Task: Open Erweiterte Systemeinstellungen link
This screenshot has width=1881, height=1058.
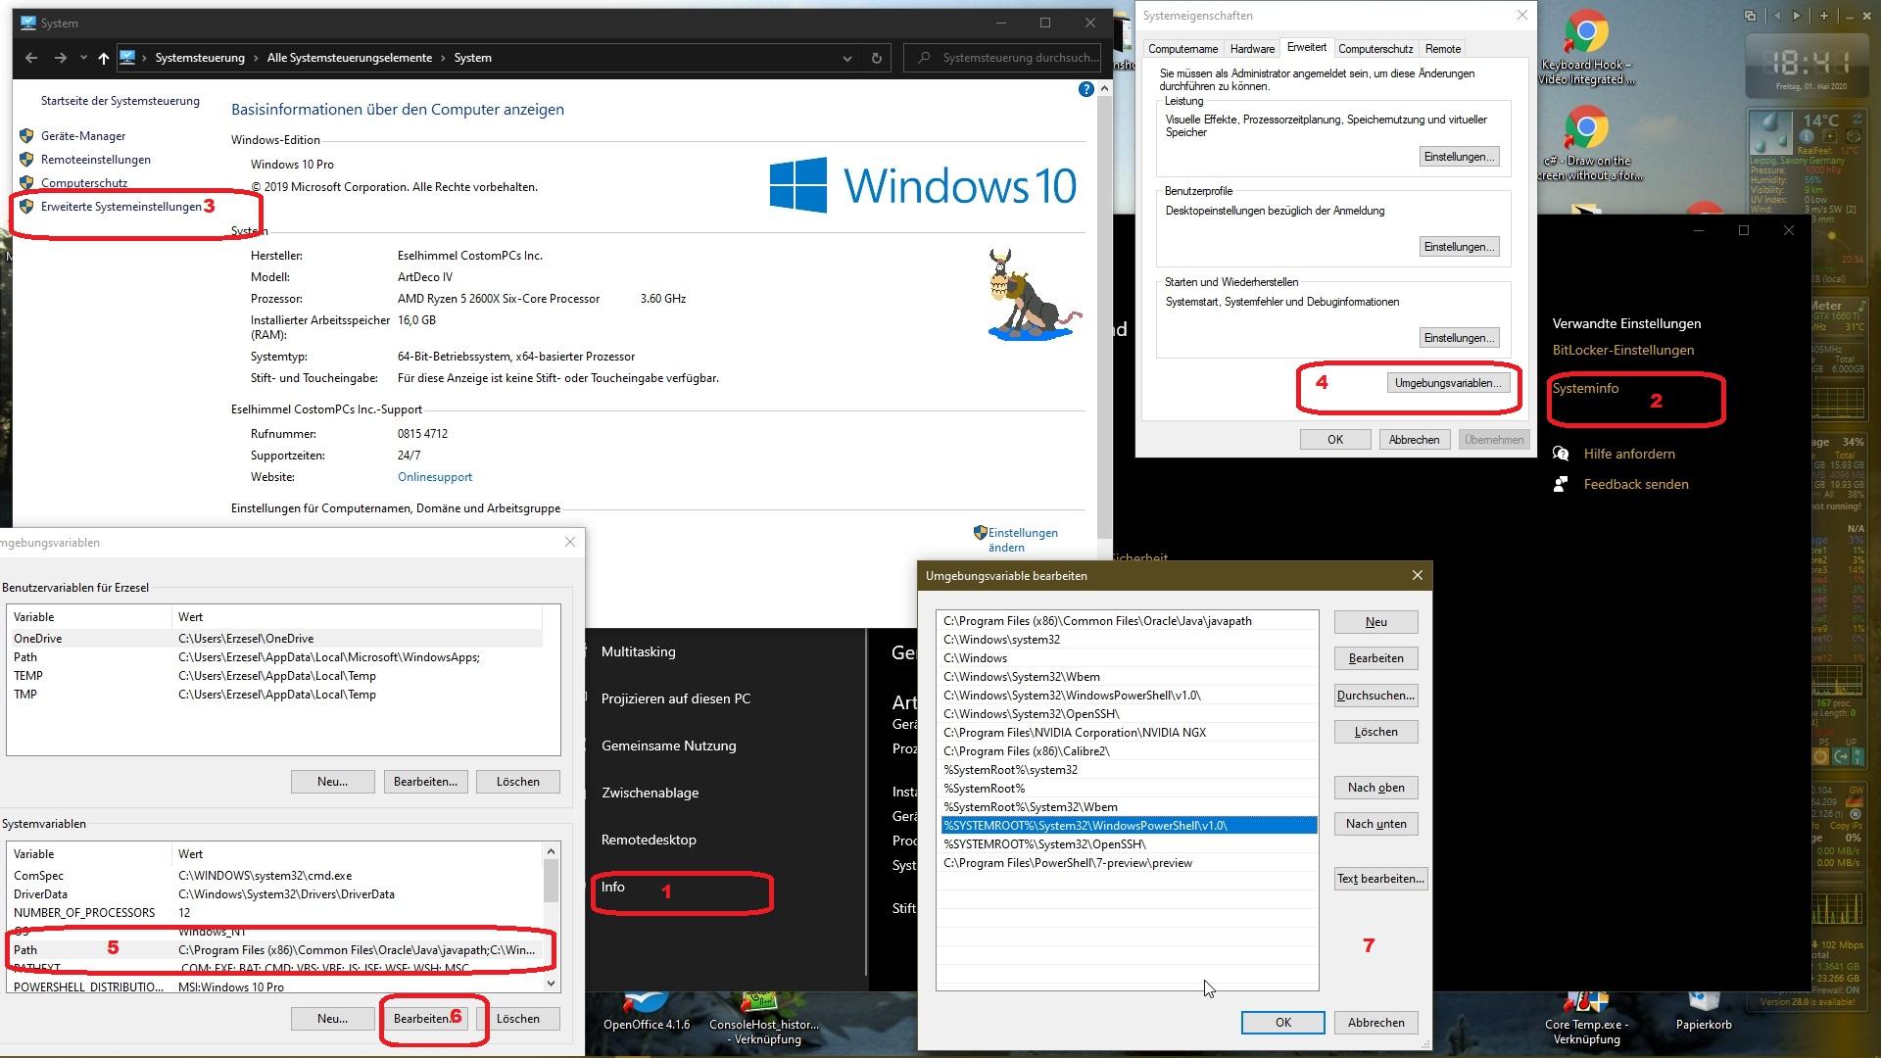Action: click(121, 207)
